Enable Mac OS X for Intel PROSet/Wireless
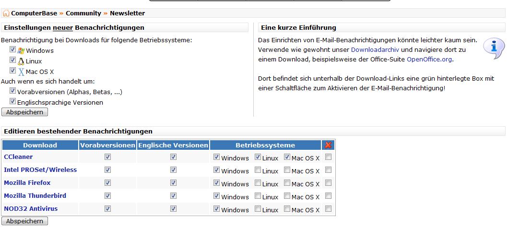 click(x=287, y=169)
